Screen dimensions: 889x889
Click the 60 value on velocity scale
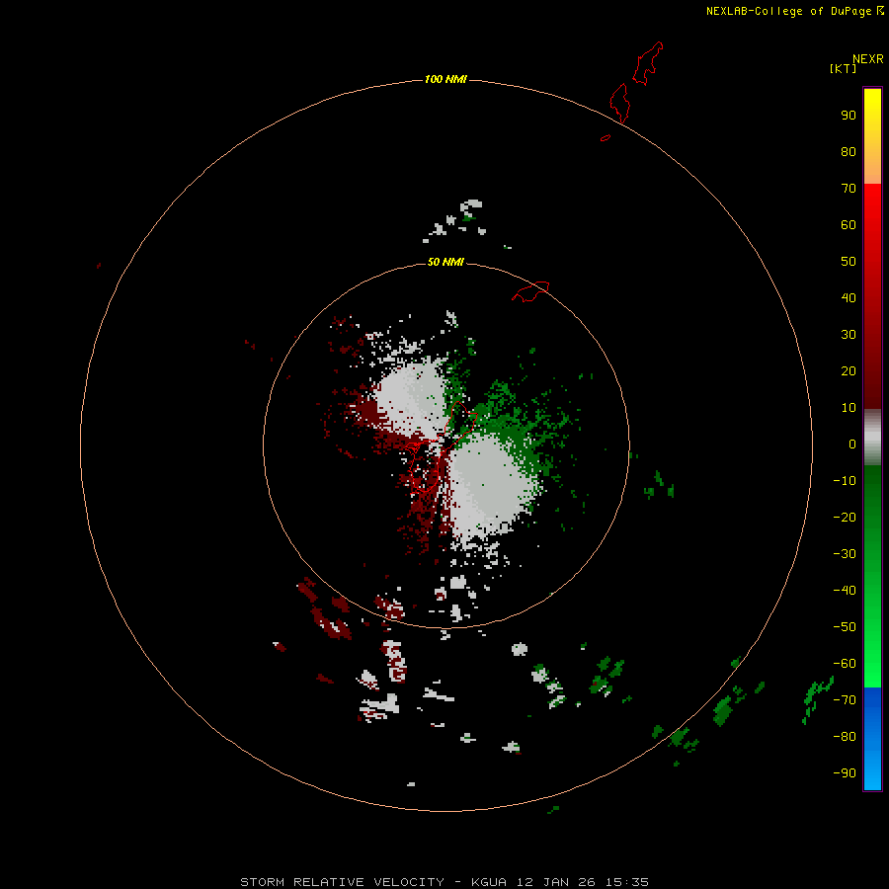click(x=849, y=225)
